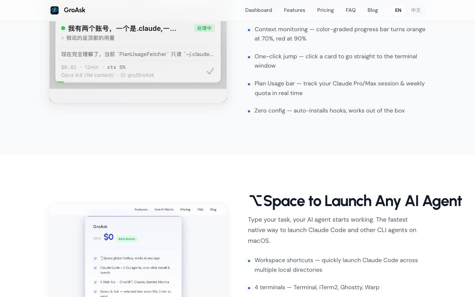Switch site language to 中文
The height and width of the screenshot is (297, 475).
[x=416, y=10]
